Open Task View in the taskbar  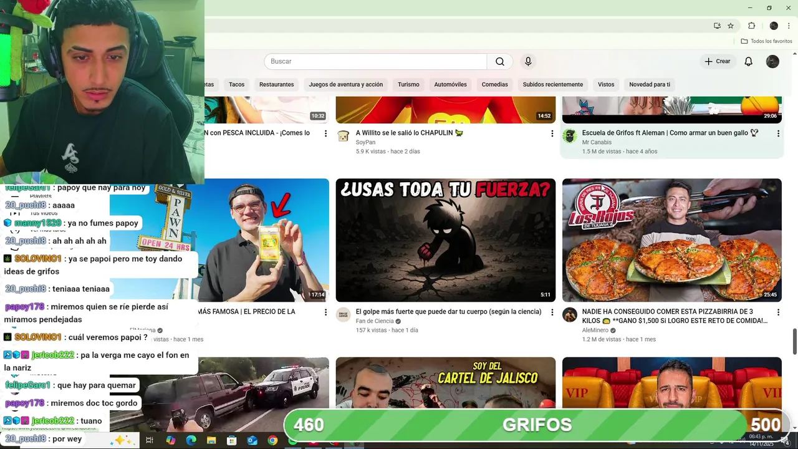click(x=150, y=440)
